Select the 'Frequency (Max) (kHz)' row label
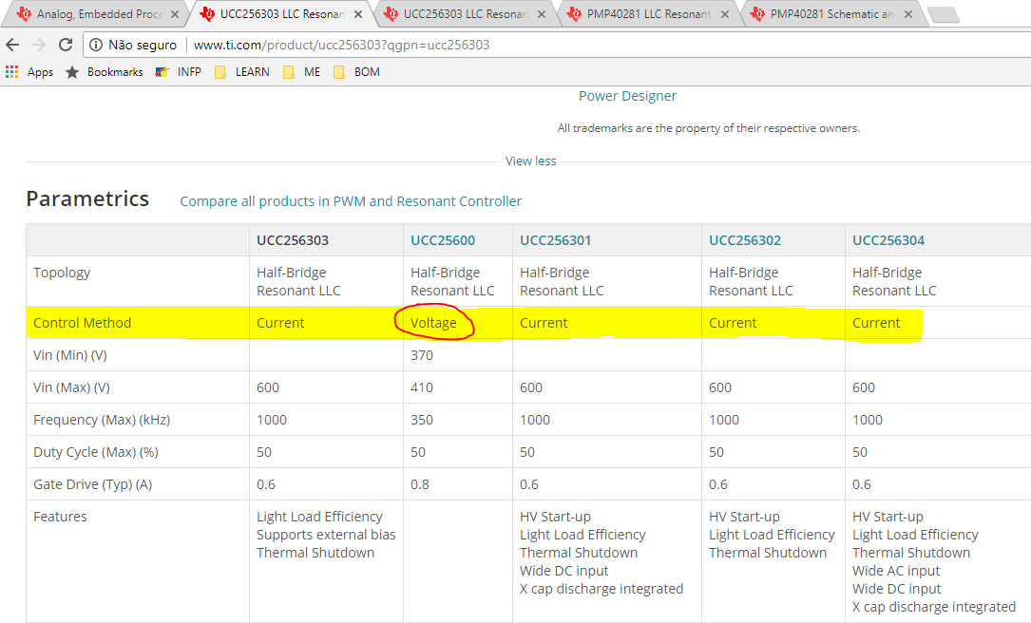Screen dimensions: 1031x623 pyautogui.click(x=102, y=419)
